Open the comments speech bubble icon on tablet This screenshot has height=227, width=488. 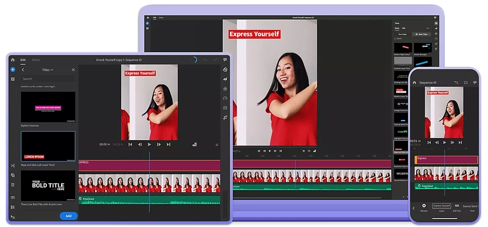[225, 60]
